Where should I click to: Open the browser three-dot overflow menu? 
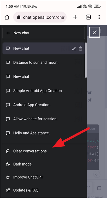click(x=99, y=17)
